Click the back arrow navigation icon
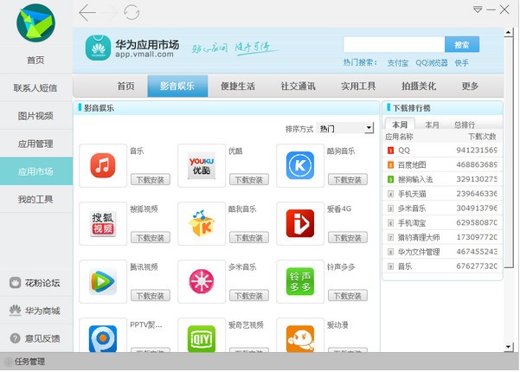Screen dimensions: 520x372 point(87,13)
